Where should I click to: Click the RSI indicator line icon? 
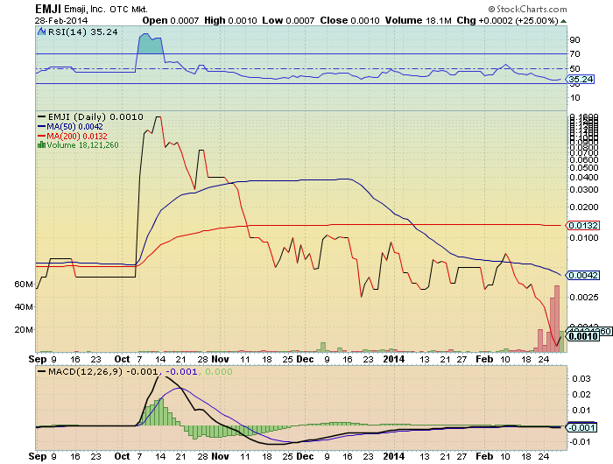pos(42,32)
